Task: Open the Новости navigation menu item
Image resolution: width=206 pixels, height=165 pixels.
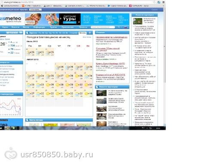Action: point(15,27)
